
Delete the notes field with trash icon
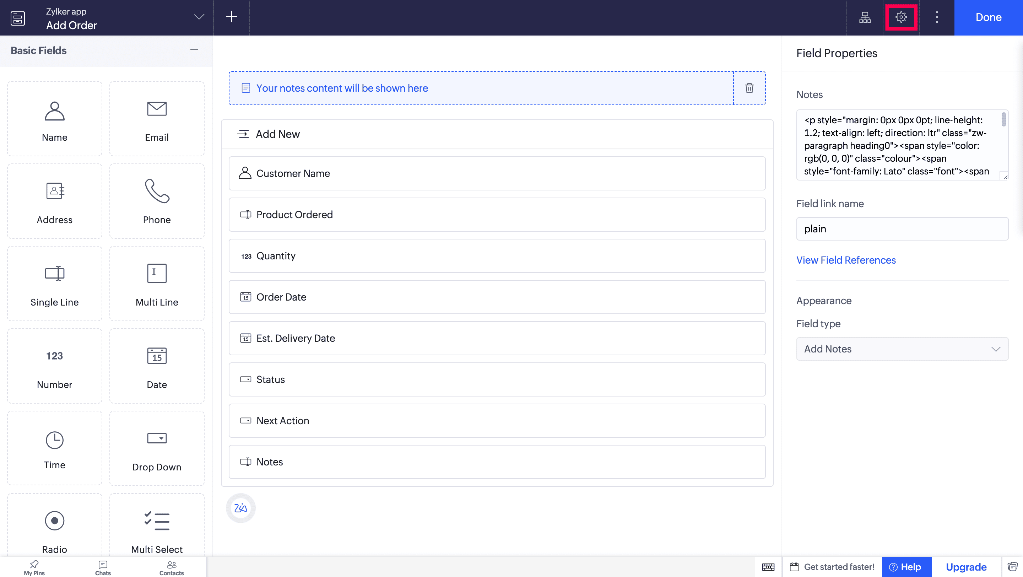tap(749, 88)
